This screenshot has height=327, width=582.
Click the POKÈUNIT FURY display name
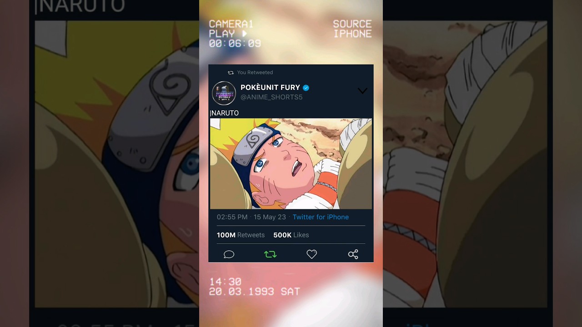tap(270, 87)
